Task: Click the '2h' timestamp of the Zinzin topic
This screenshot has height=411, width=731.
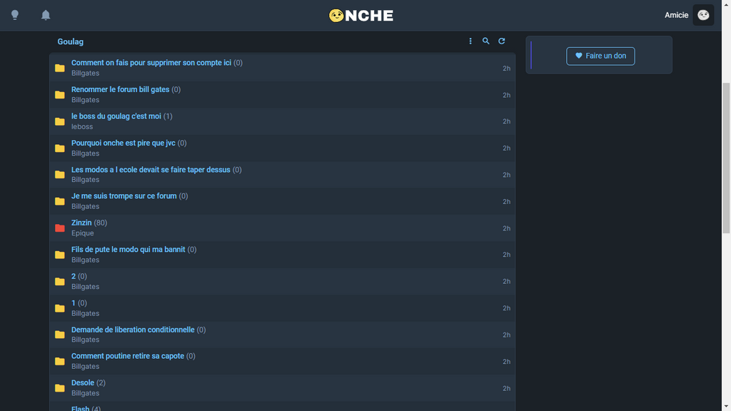Action: coord(506,228)
